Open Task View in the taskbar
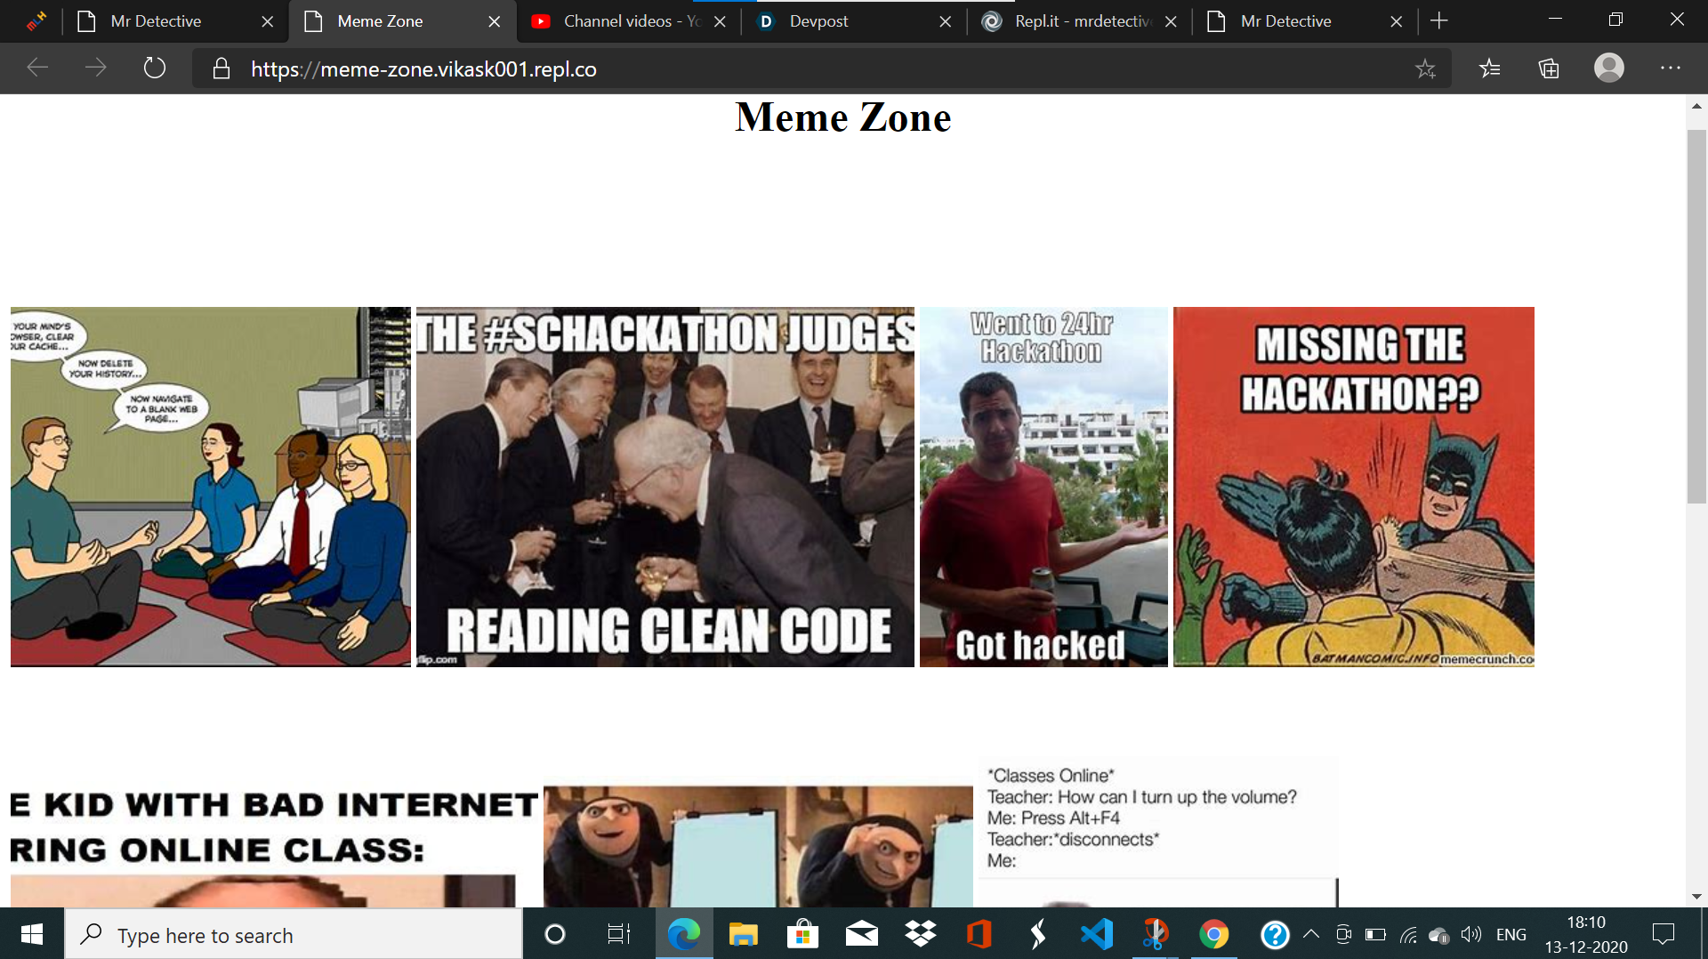 [618, 934]
